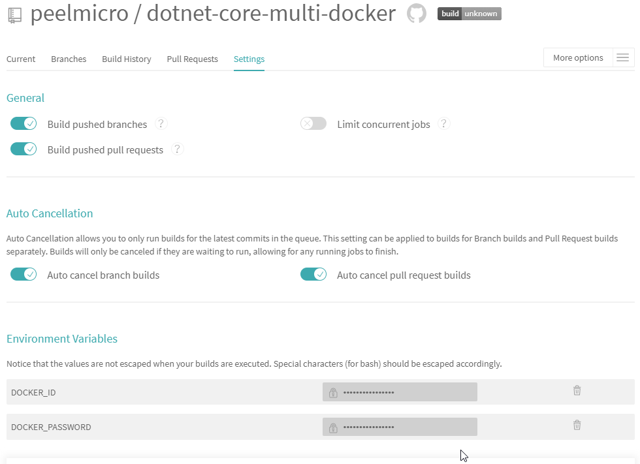640x464 pixels.
Task: Open the Build History tab
Action: (x=127, y=59)
